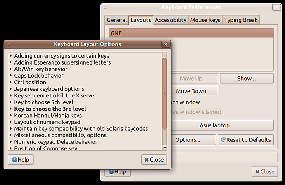Select the Alt/Win key behavior label
Image resolution: width=285 pixels, height=185 pixels.
tap(41, 69)
